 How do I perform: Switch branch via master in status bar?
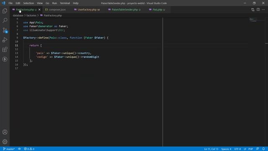pos(9,149)
